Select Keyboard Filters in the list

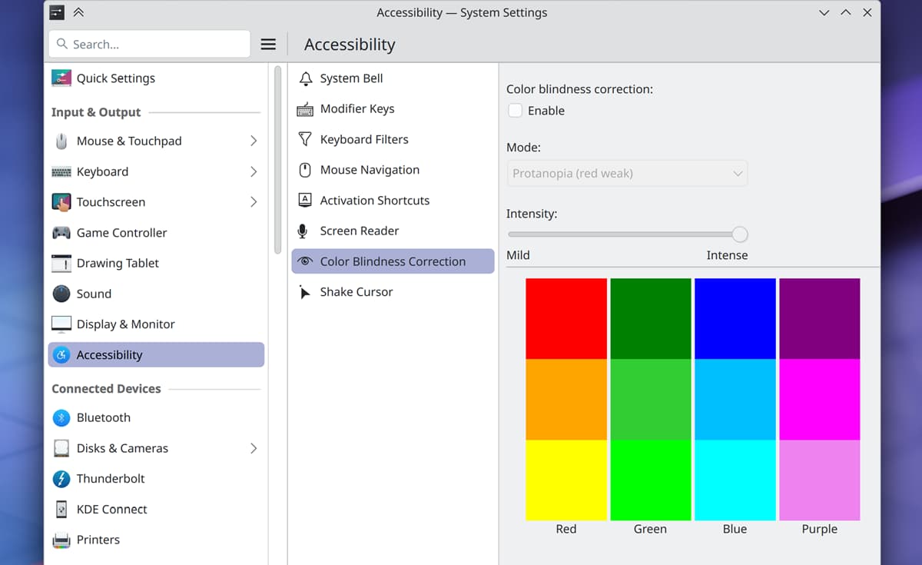click(x=363, y=139)
